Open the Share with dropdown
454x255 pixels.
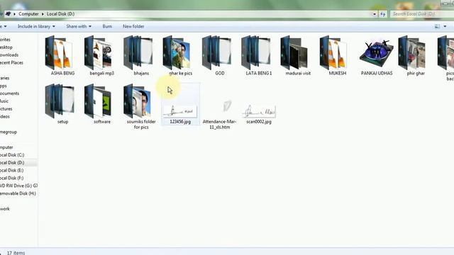click(79, 26)
